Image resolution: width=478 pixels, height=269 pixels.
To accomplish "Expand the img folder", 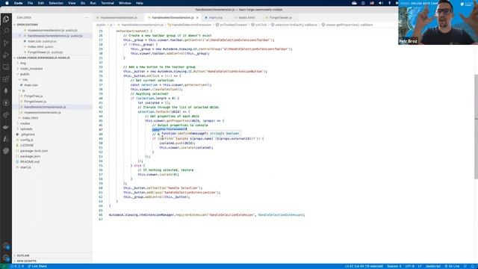I will (52, 63).
